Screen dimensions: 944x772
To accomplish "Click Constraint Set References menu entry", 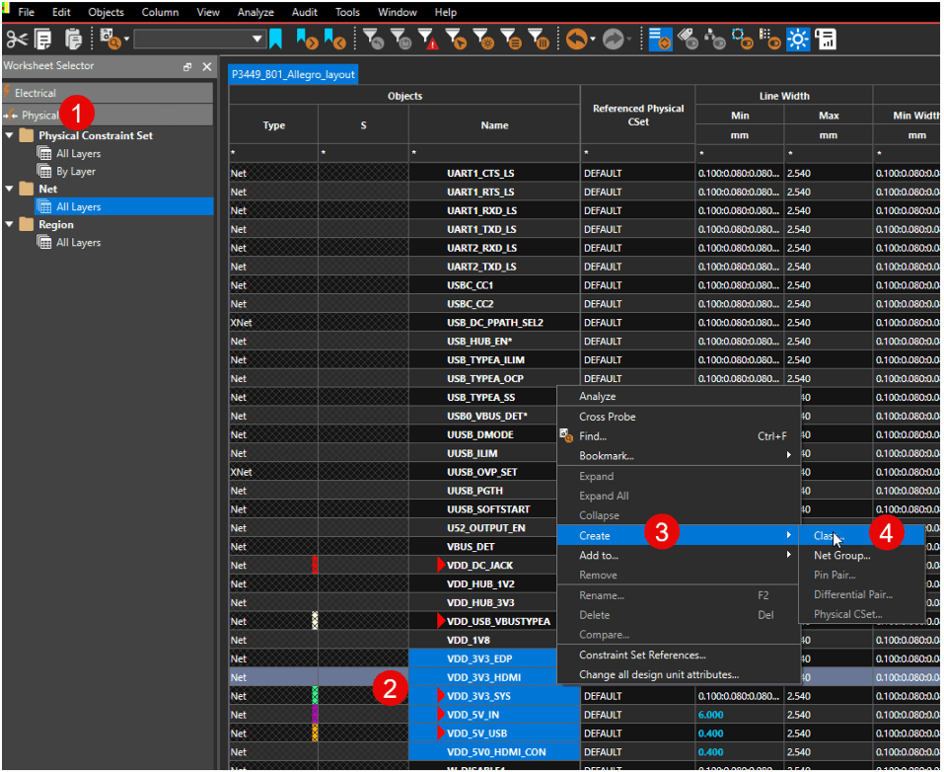I will [x=678, y=656].
